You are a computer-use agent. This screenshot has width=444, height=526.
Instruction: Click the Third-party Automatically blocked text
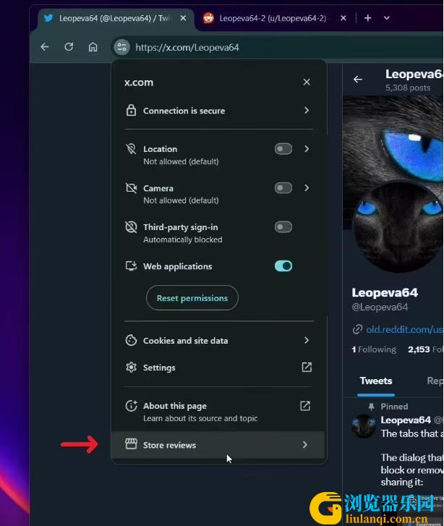coord(183,239)
